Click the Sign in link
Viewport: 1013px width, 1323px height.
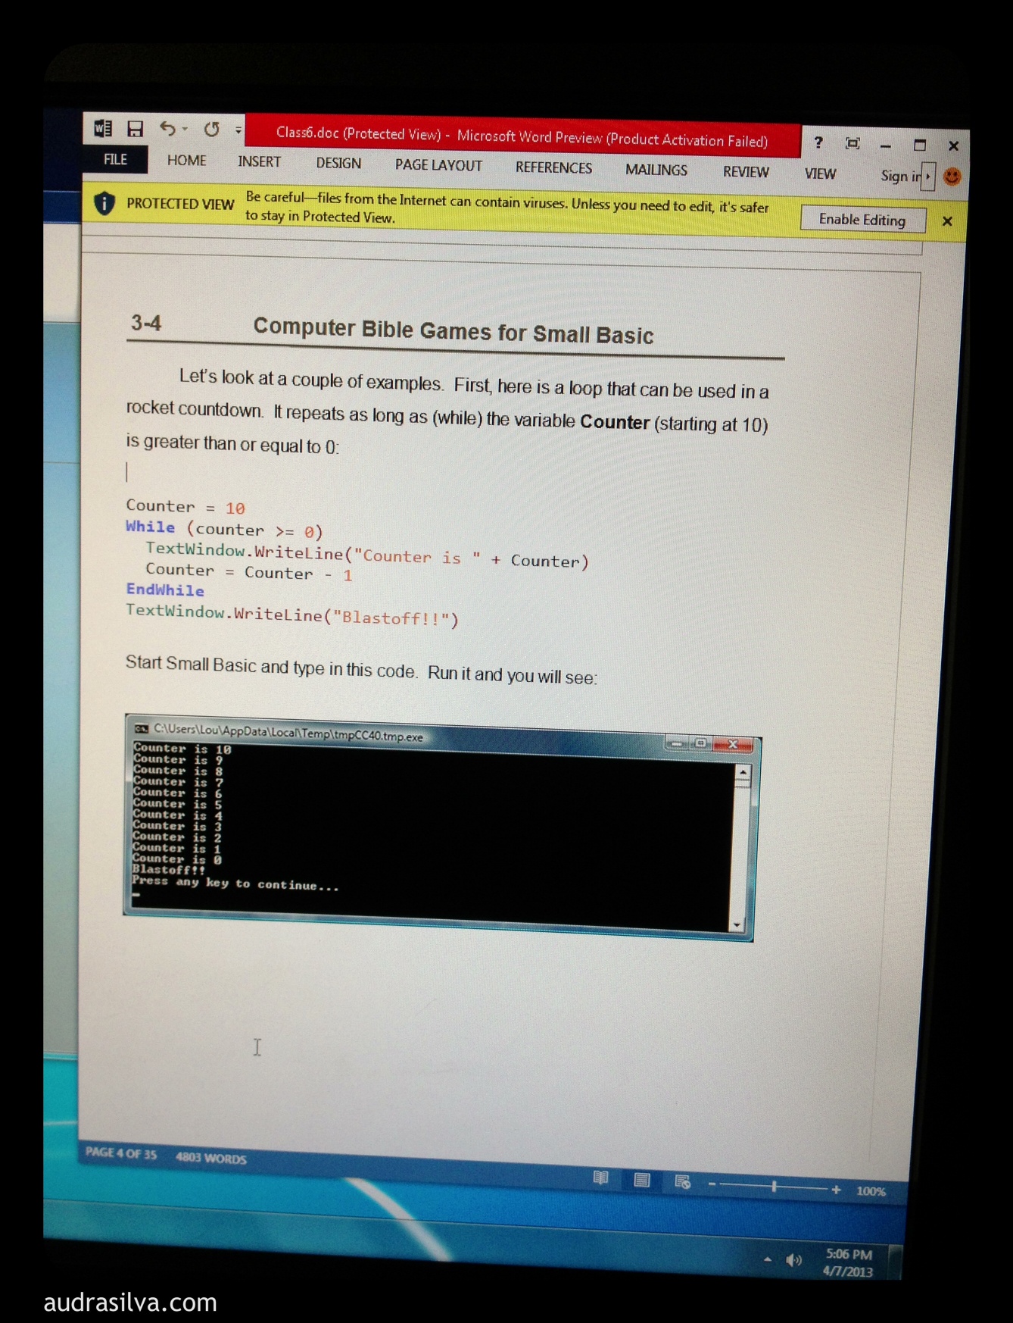[901, 176]
